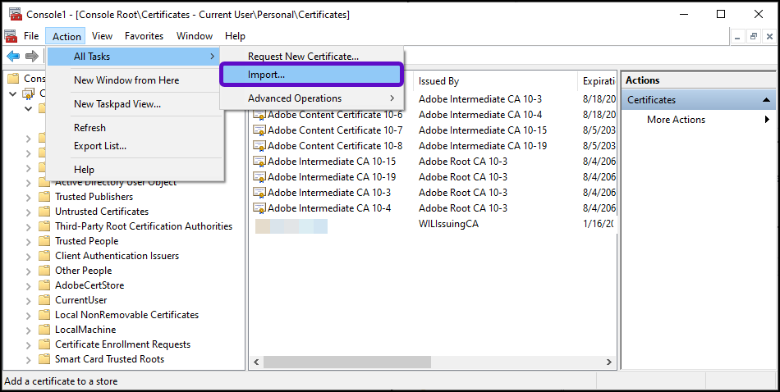Expand the Client Authentication Issuers node

click(30, 256)
